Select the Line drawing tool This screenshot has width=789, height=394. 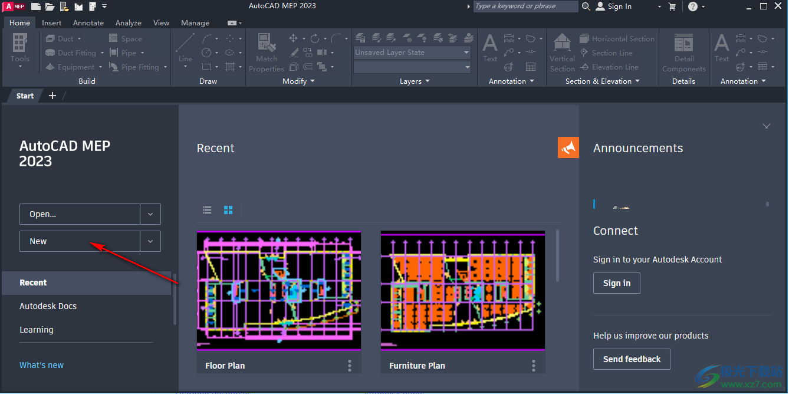(185, 48)
